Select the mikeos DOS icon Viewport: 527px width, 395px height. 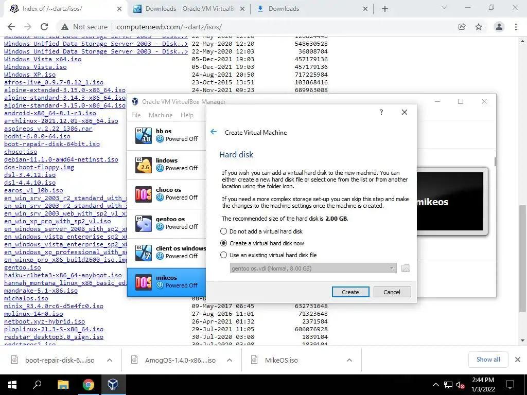click(144, 282)
